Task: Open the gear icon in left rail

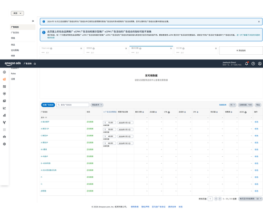Action: click(x=4, y=144)
